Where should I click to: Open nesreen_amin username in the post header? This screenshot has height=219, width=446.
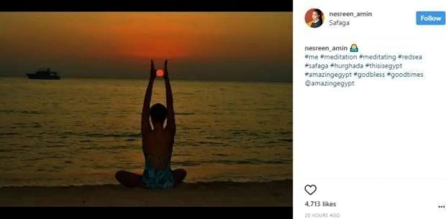click(x=350, y=14)
